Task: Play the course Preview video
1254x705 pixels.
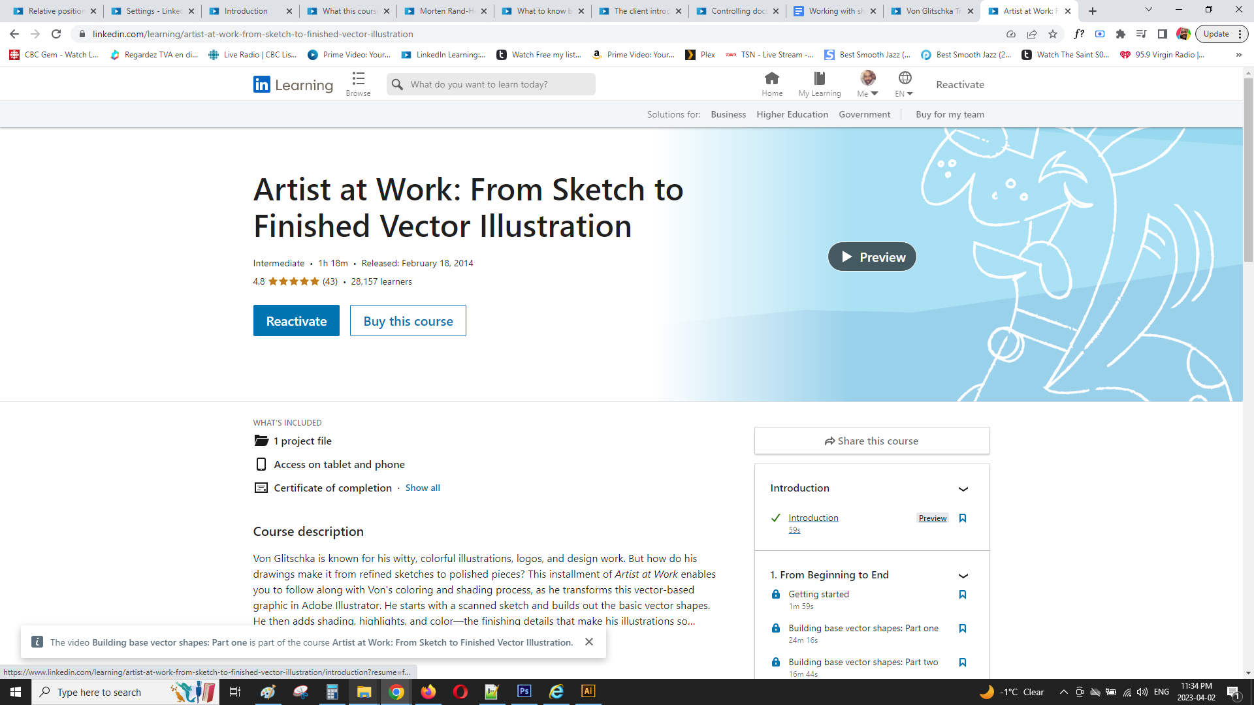Action: pyautogui.click(x=871, y=257)
